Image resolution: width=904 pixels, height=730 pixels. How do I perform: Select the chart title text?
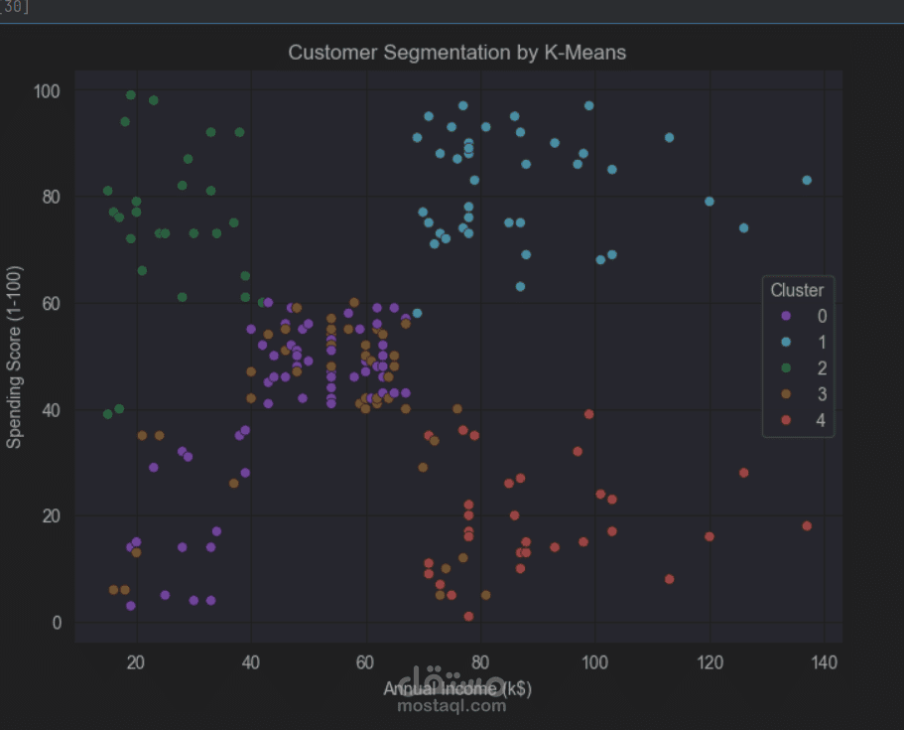(456, 53)
